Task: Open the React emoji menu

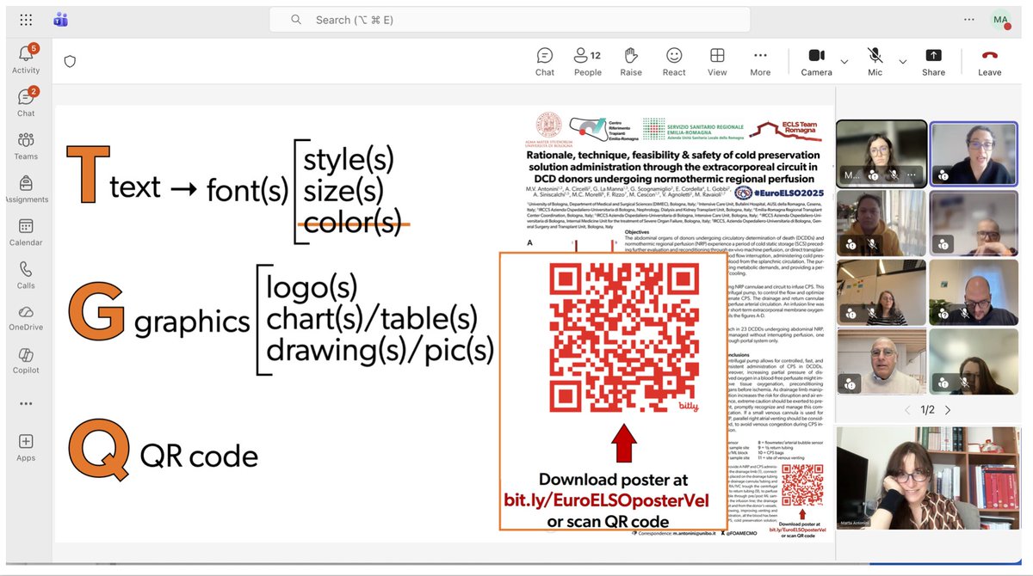Action: [x=674, y=61]
